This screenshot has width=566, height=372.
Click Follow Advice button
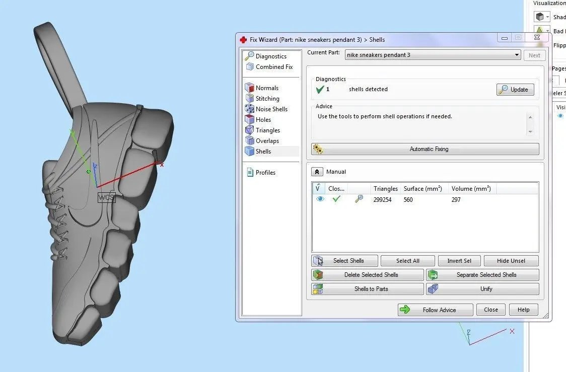click(x=436, y=310)
